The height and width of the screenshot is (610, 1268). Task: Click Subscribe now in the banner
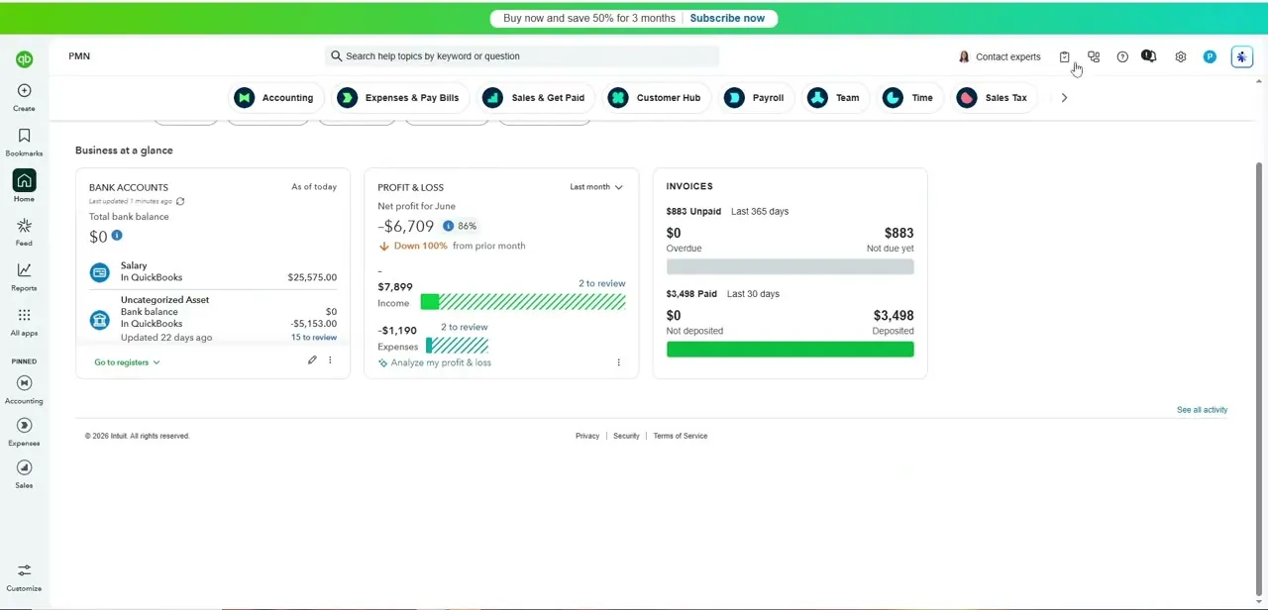[727, 18]
